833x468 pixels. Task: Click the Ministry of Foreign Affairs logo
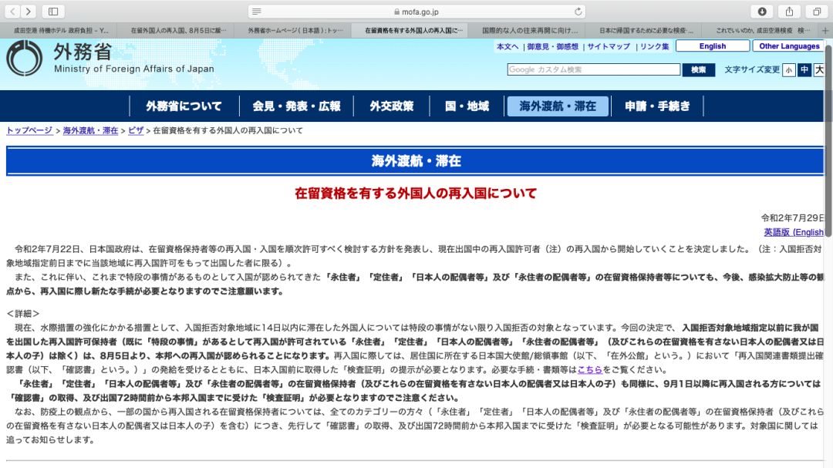[25, 59]
